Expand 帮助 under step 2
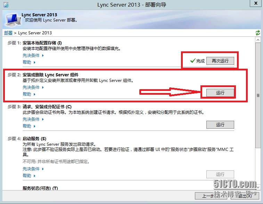The height and width of the screenshot is (204, 263). coord(29,94)
